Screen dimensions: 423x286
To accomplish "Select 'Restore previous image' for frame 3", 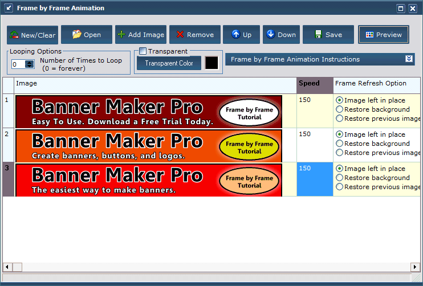I will click(339, 187).
